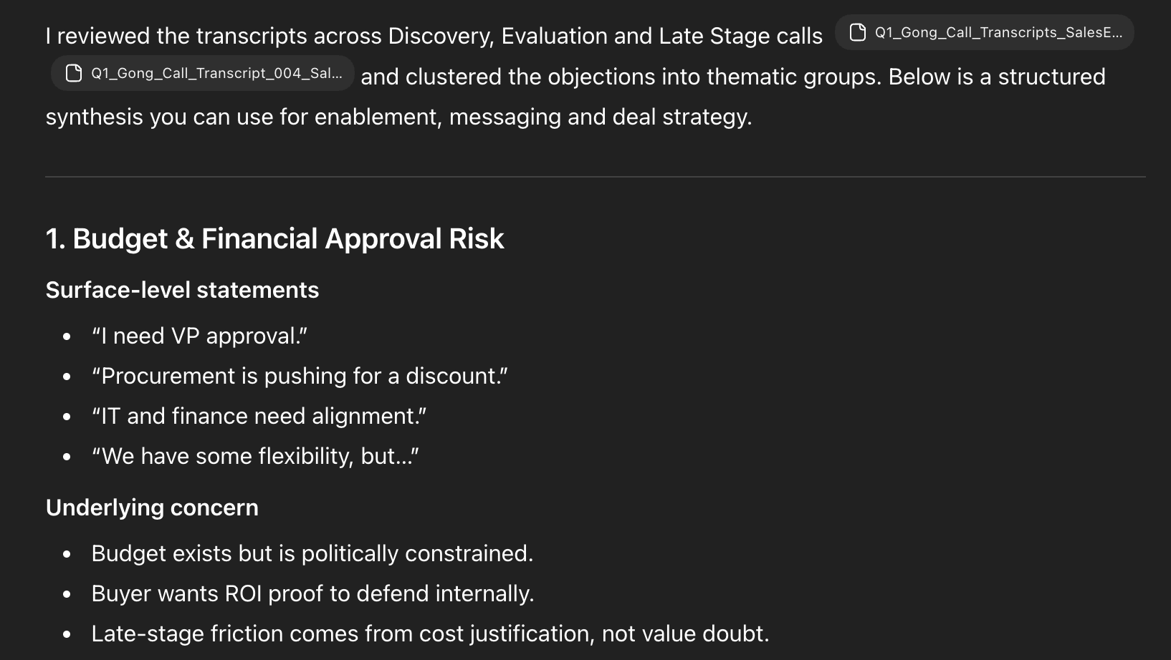Click the document icon on Q1_Gong_Call_Transcript_004 chip
The width and height of the screenshot is (1171, 660).
[74, 73]
